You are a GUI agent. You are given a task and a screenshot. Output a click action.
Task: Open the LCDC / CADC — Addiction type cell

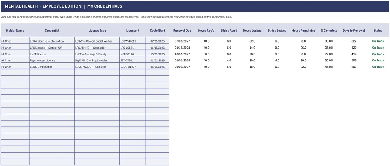(97, 67)
